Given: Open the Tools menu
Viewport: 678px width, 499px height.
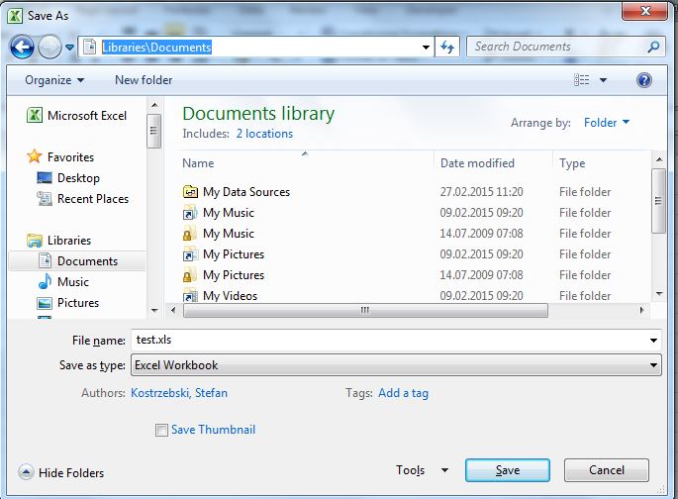Looking at the screenshot, I should [422, 470].
